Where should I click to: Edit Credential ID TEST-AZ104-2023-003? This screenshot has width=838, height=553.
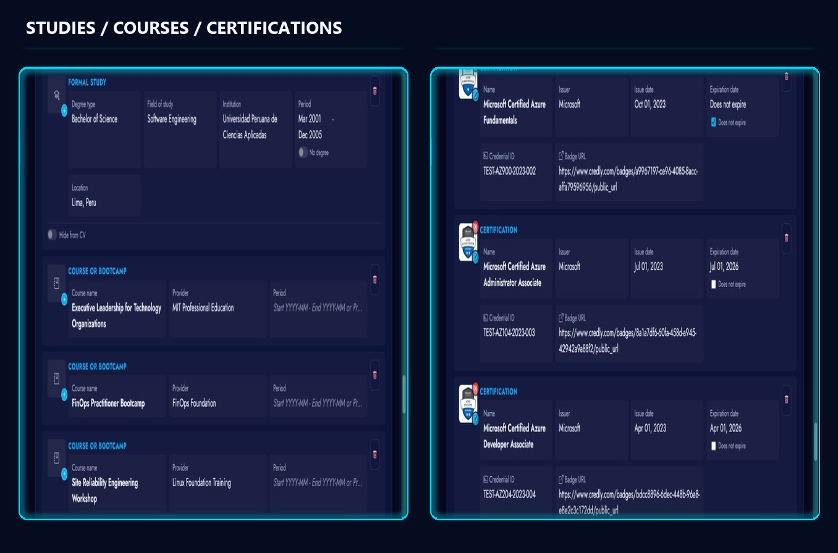(x=516, y=334)
